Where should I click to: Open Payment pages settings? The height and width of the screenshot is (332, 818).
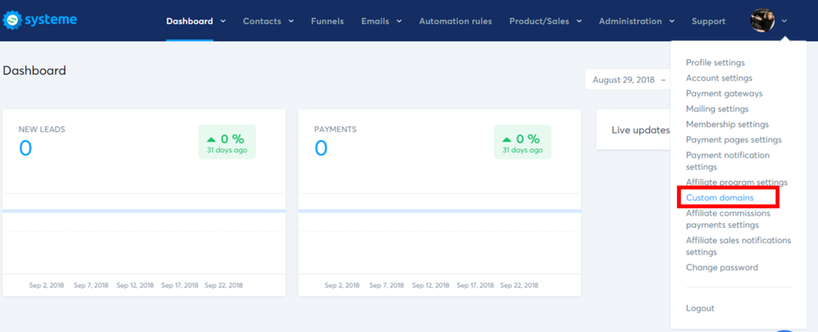click(x=733, y=139)
